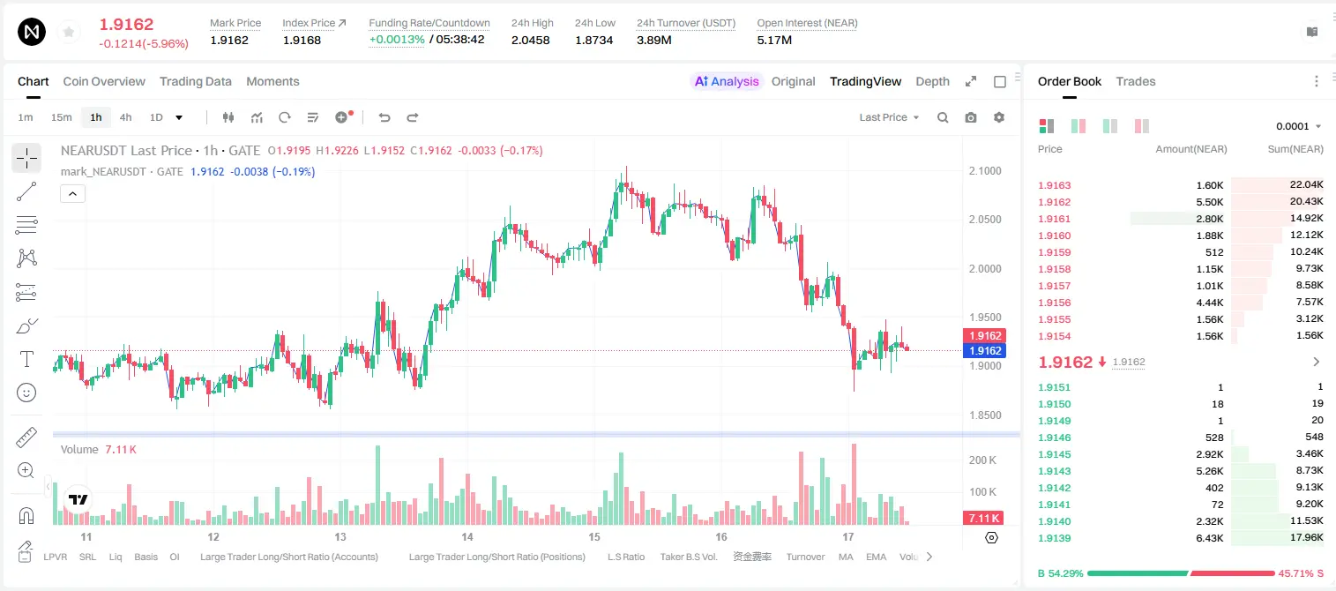Open the Coin Overview tab
Viewport: 1336px width, 591px height.
pos(104,81)
